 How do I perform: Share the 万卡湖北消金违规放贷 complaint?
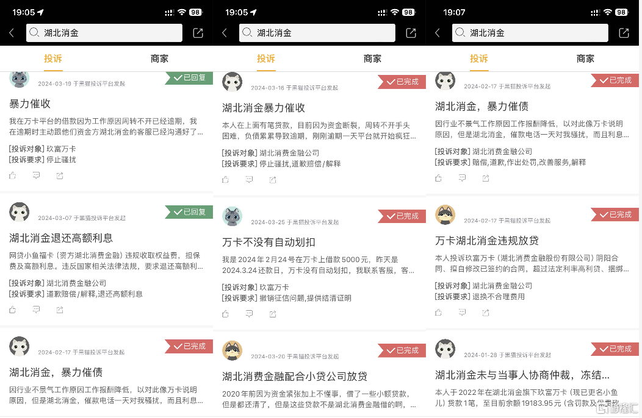(486, 313)
